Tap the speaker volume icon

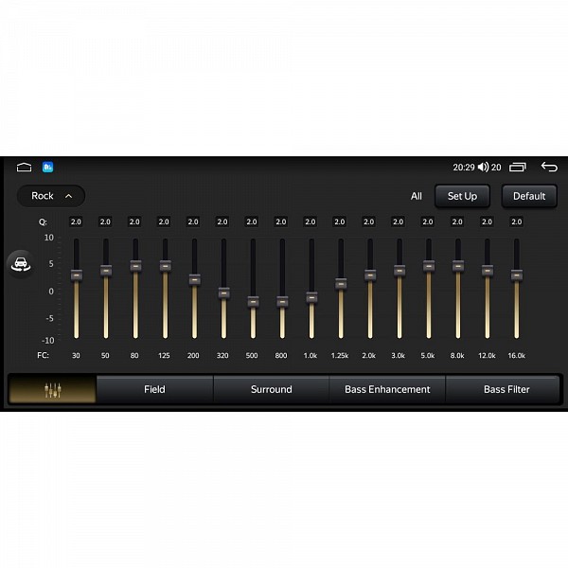[x=483, y=168]
